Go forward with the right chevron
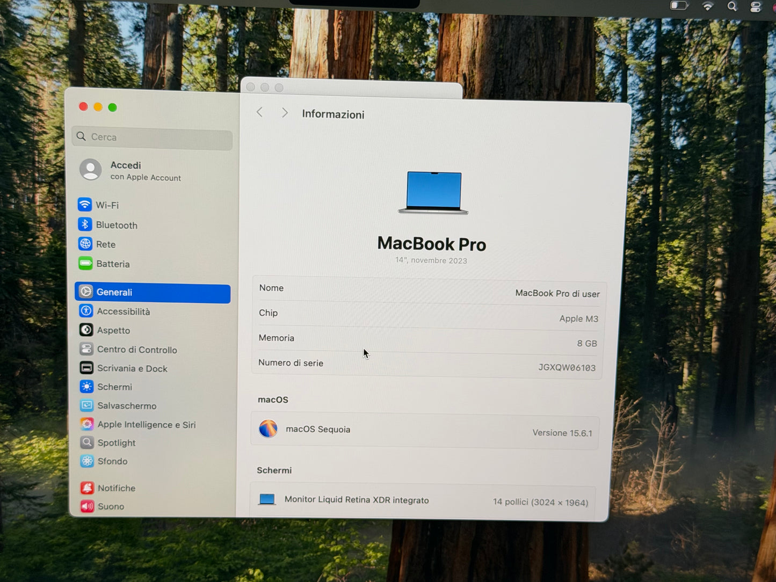Viewport: 776px width, 582px height. 285,113
